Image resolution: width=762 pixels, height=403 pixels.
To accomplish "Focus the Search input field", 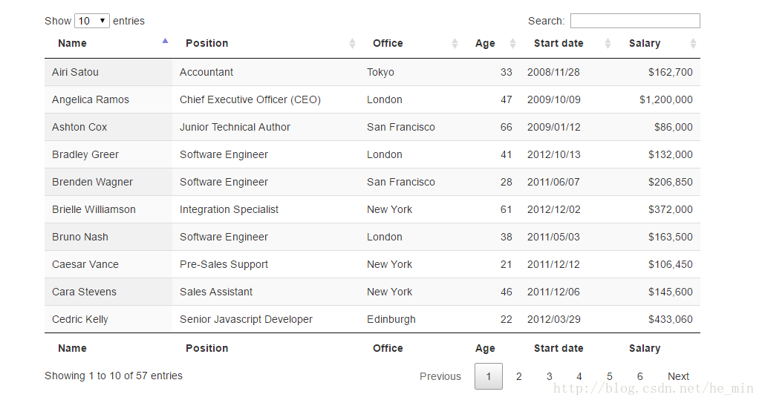I will (635, 21).
